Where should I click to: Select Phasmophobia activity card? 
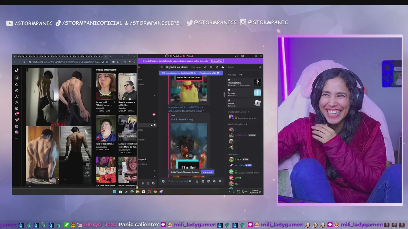point(244,82)
